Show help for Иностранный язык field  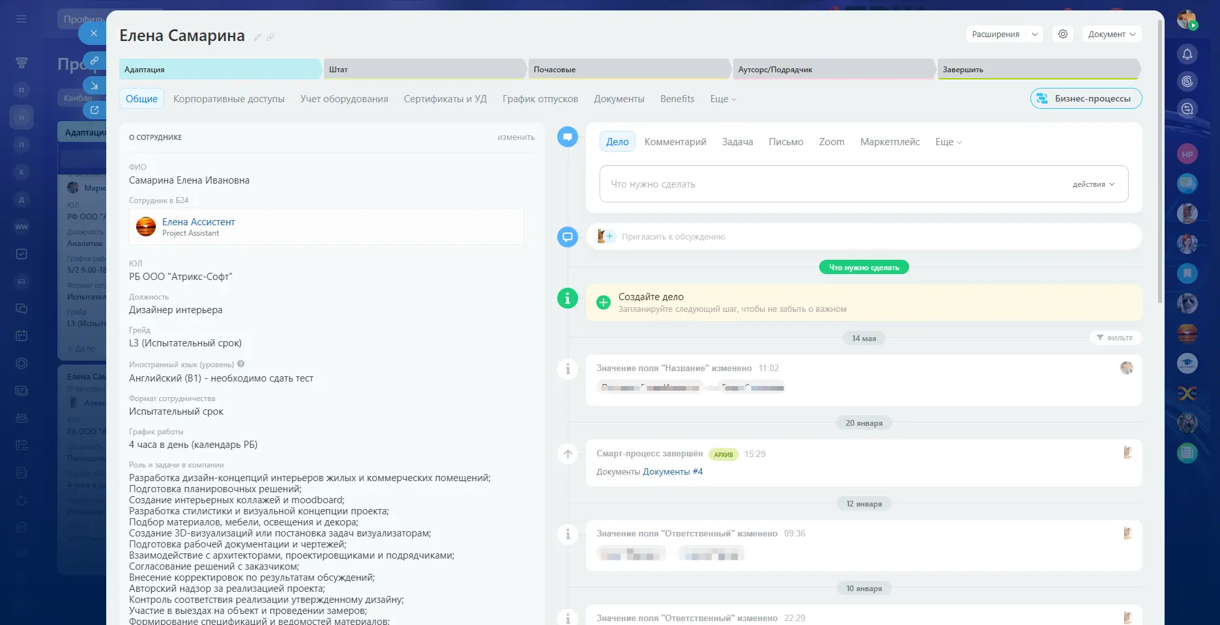[240, 364]
